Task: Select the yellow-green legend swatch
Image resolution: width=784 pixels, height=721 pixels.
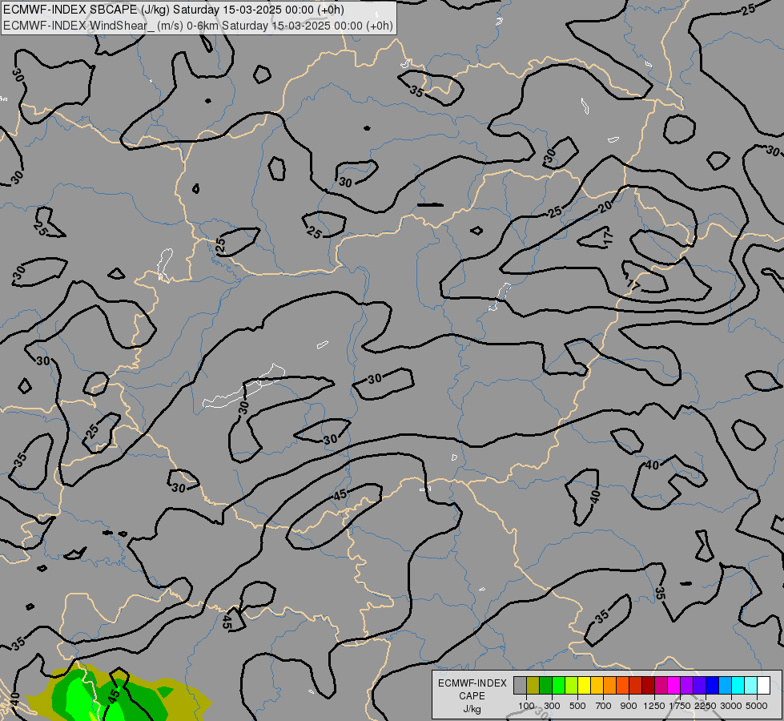Action: pos(572,686)
